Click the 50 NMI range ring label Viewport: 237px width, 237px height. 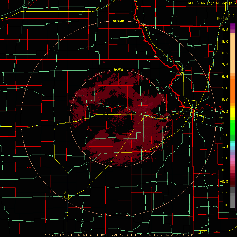(x=118, y=70)
